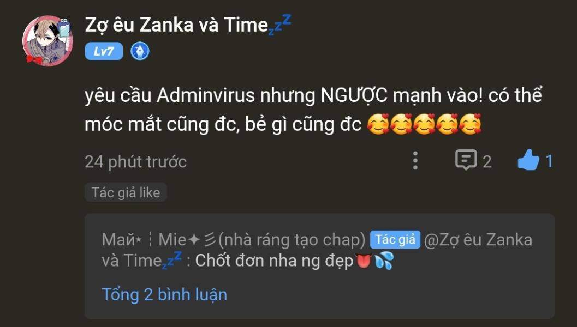Open reply author Май Mie's name
The image size is (577, 327).
pos(233,240)
